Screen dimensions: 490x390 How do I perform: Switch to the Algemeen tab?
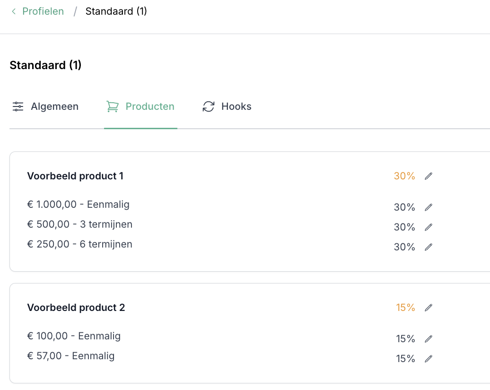[45, 106]
